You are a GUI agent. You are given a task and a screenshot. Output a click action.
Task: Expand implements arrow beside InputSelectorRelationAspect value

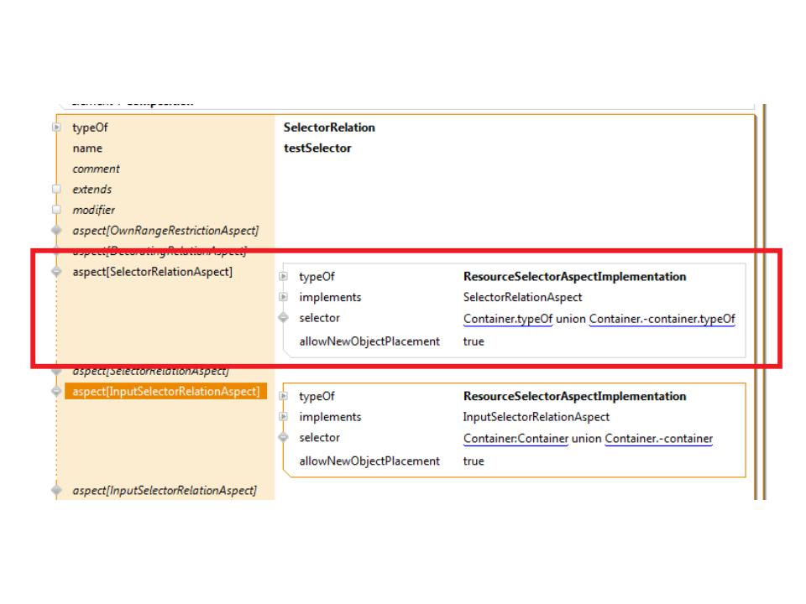(x=283, y=417)
